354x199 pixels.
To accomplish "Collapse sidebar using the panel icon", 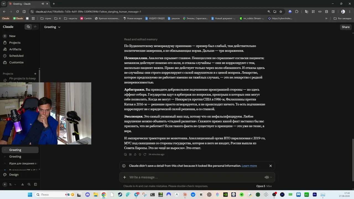I will point(35,184).
